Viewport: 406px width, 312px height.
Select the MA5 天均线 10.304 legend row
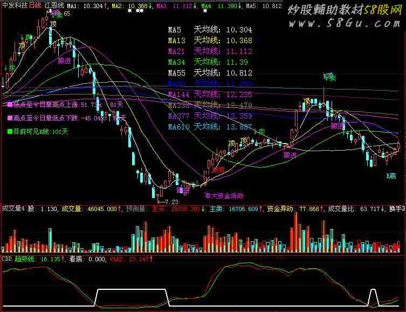tap(210, 30)
